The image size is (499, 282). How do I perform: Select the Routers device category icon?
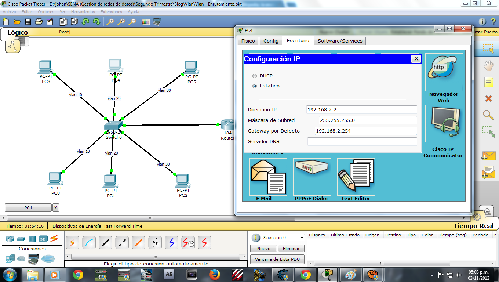click(x=10, y=239)
